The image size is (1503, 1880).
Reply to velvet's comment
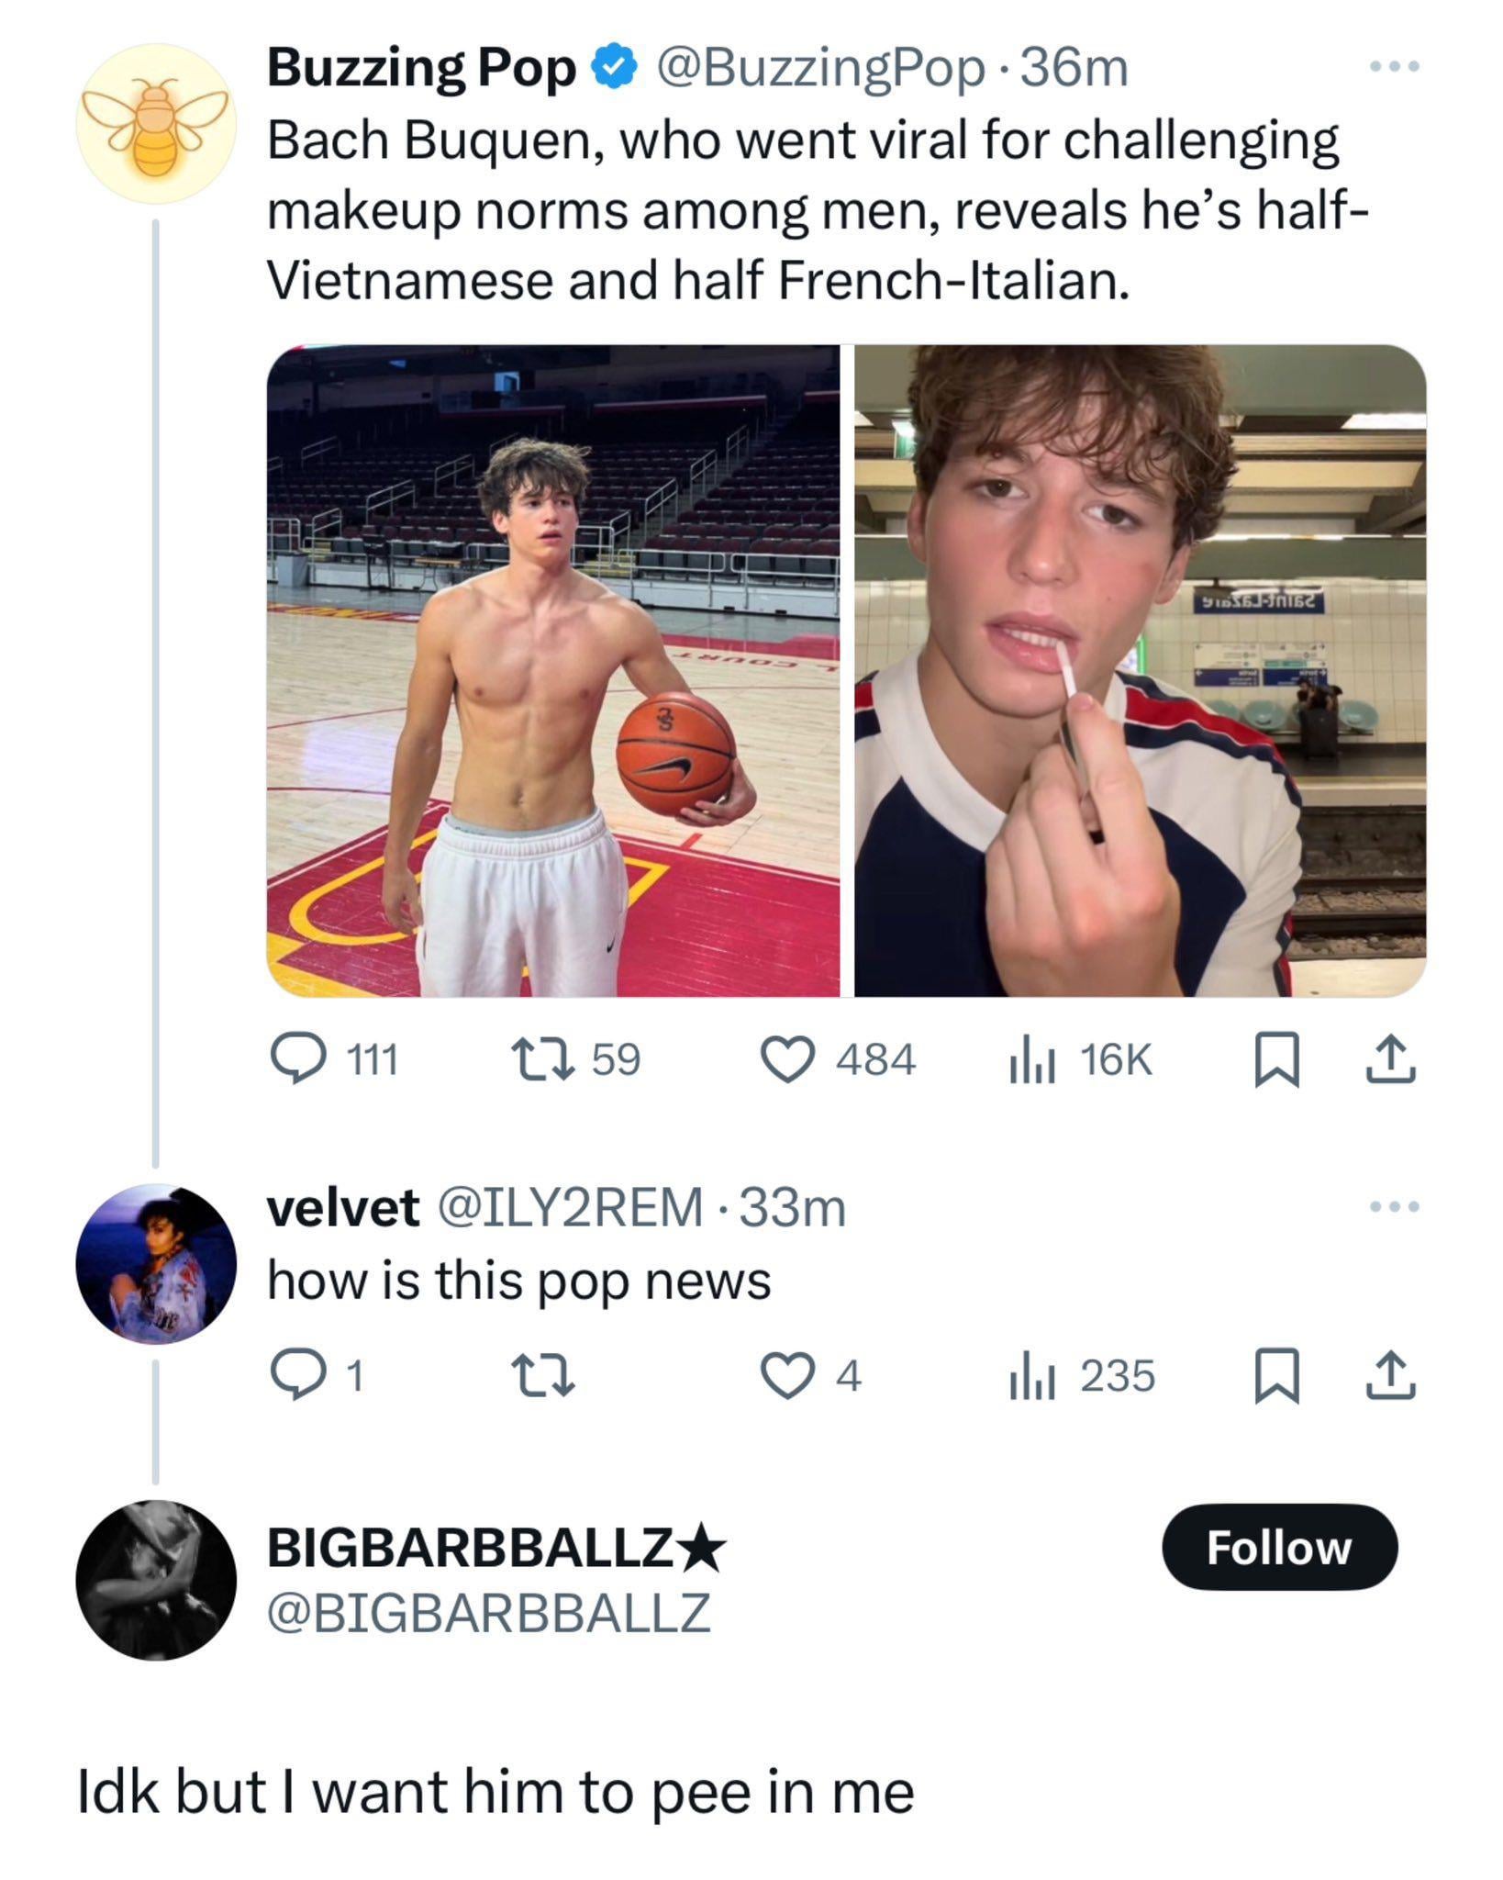(x=295, y=1375)
